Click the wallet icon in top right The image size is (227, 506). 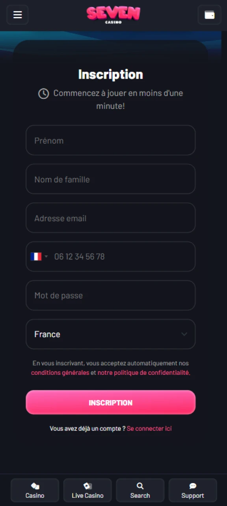tap(209, 15)
